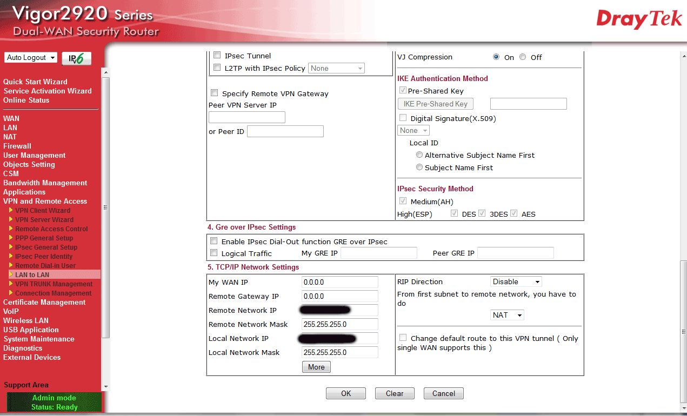Screen dimensions: 687x416
Task: Open the Objects Setting menu
Action: tap(29, 164)
